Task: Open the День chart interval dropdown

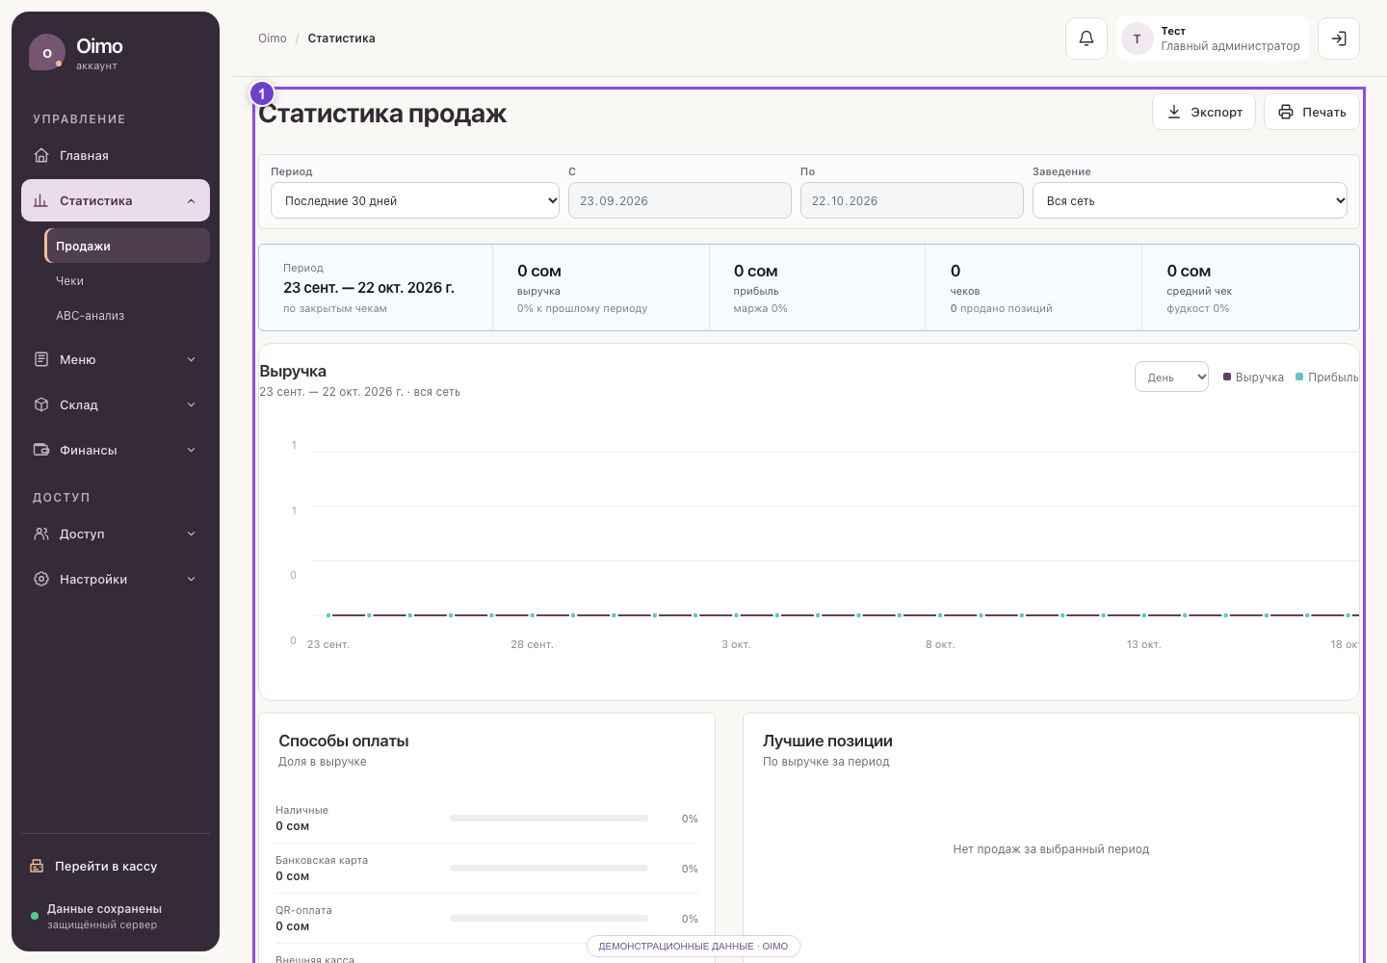Action: tap(1171, 377)
